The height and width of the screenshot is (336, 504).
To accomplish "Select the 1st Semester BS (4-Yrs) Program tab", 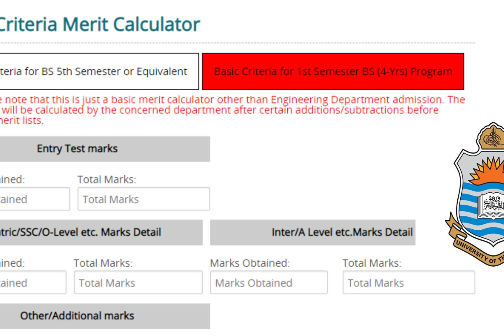I will [x=333, y=71].
